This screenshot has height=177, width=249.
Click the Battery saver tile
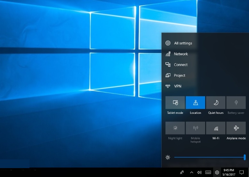pos(236,103)
